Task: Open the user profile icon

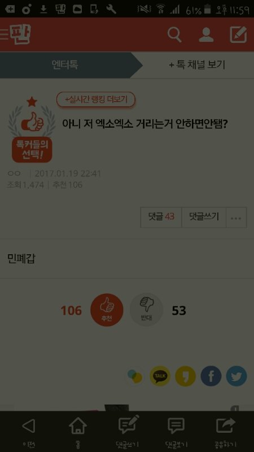Action: click(x=206, y=35)
